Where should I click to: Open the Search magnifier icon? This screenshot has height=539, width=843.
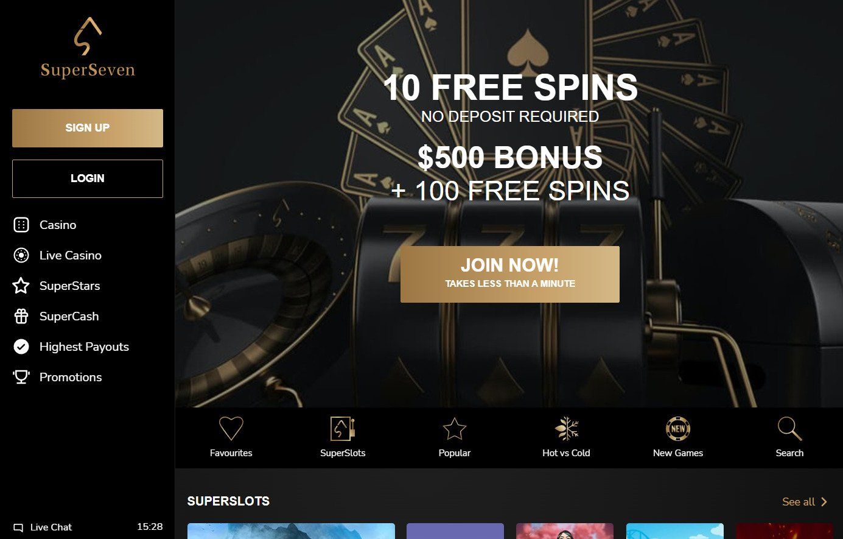789,428
